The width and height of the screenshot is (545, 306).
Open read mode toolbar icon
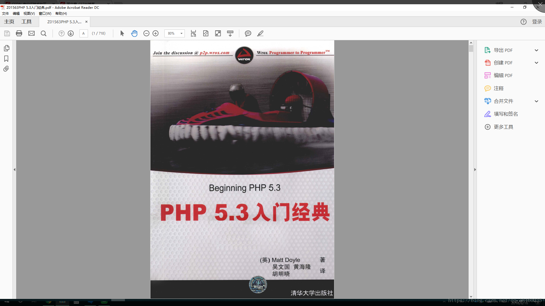230,33
